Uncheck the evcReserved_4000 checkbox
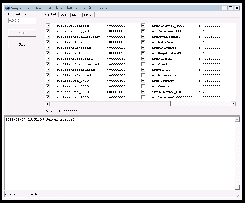This screenshot has height=203, width=245. (x=143, y=26)
